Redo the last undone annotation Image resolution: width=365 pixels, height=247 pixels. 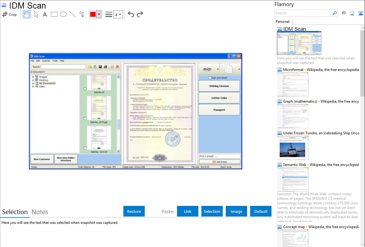tap(140, 14)
